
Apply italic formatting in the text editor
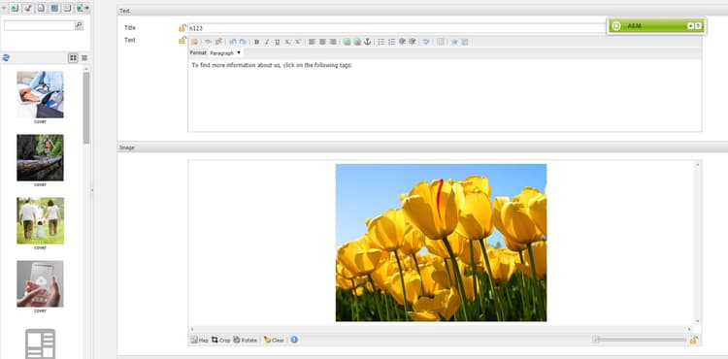[267, 42]
